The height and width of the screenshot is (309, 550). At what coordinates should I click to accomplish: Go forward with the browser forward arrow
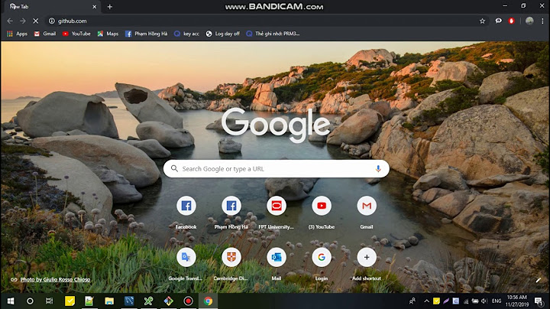click(23, 21)
